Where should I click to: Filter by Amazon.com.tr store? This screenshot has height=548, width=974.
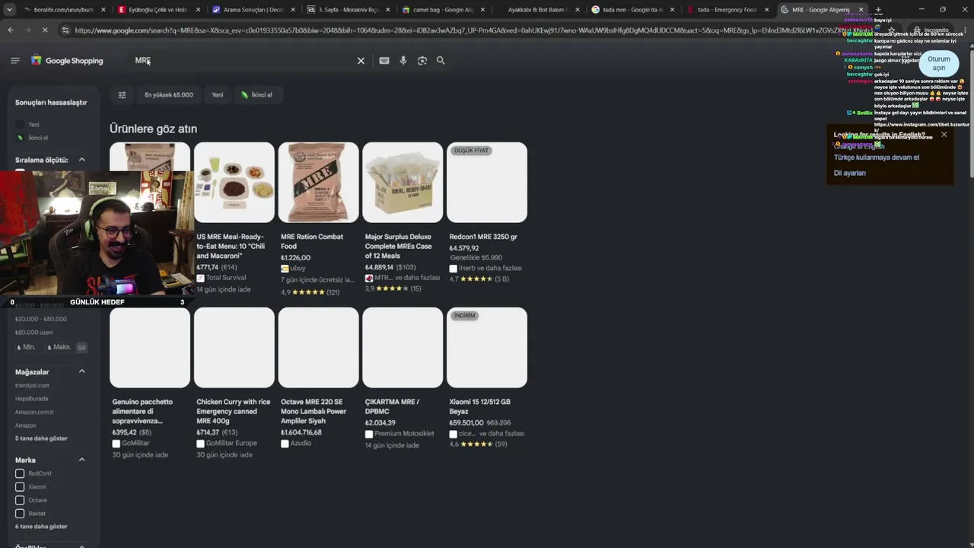point(34,412)
